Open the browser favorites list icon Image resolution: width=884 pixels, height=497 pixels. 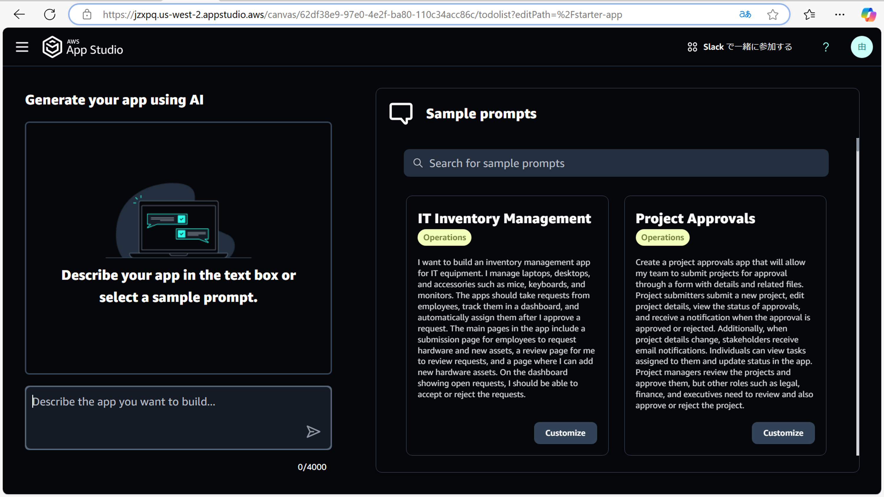pyautogui.click(x=809, y=14)
